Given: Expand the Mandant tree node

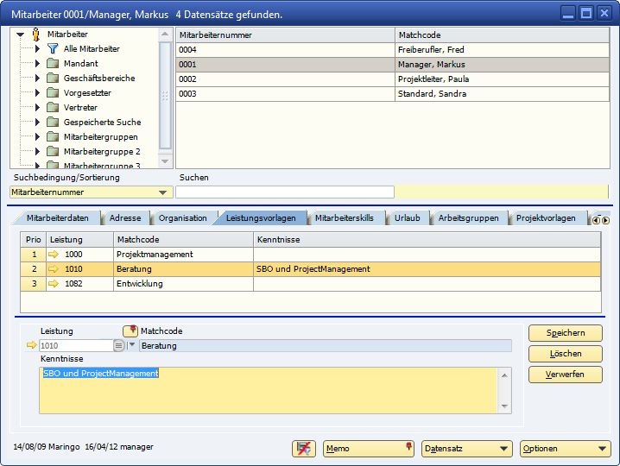Looking at the screenshot, I should 38,64.
